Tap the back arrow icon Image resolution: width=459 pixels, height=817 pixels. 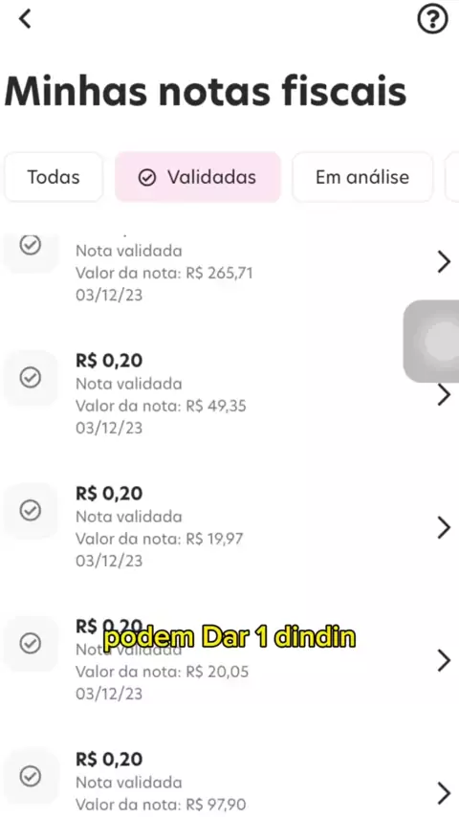(x=25, y=19)
